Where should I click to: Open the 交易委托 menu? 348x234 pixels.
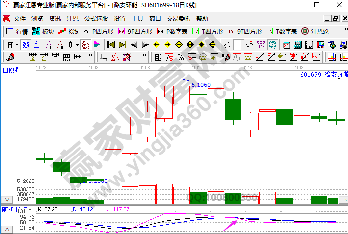(x=179, y=19)
